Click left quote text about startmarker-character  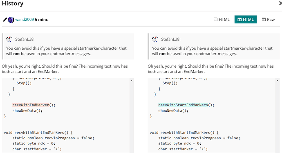tap(66, 51)
